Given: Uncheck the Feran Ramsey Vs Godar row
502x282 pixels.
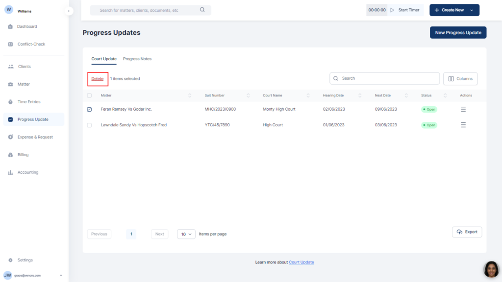Looking at the screenshot, I should (x=89, y=109).
